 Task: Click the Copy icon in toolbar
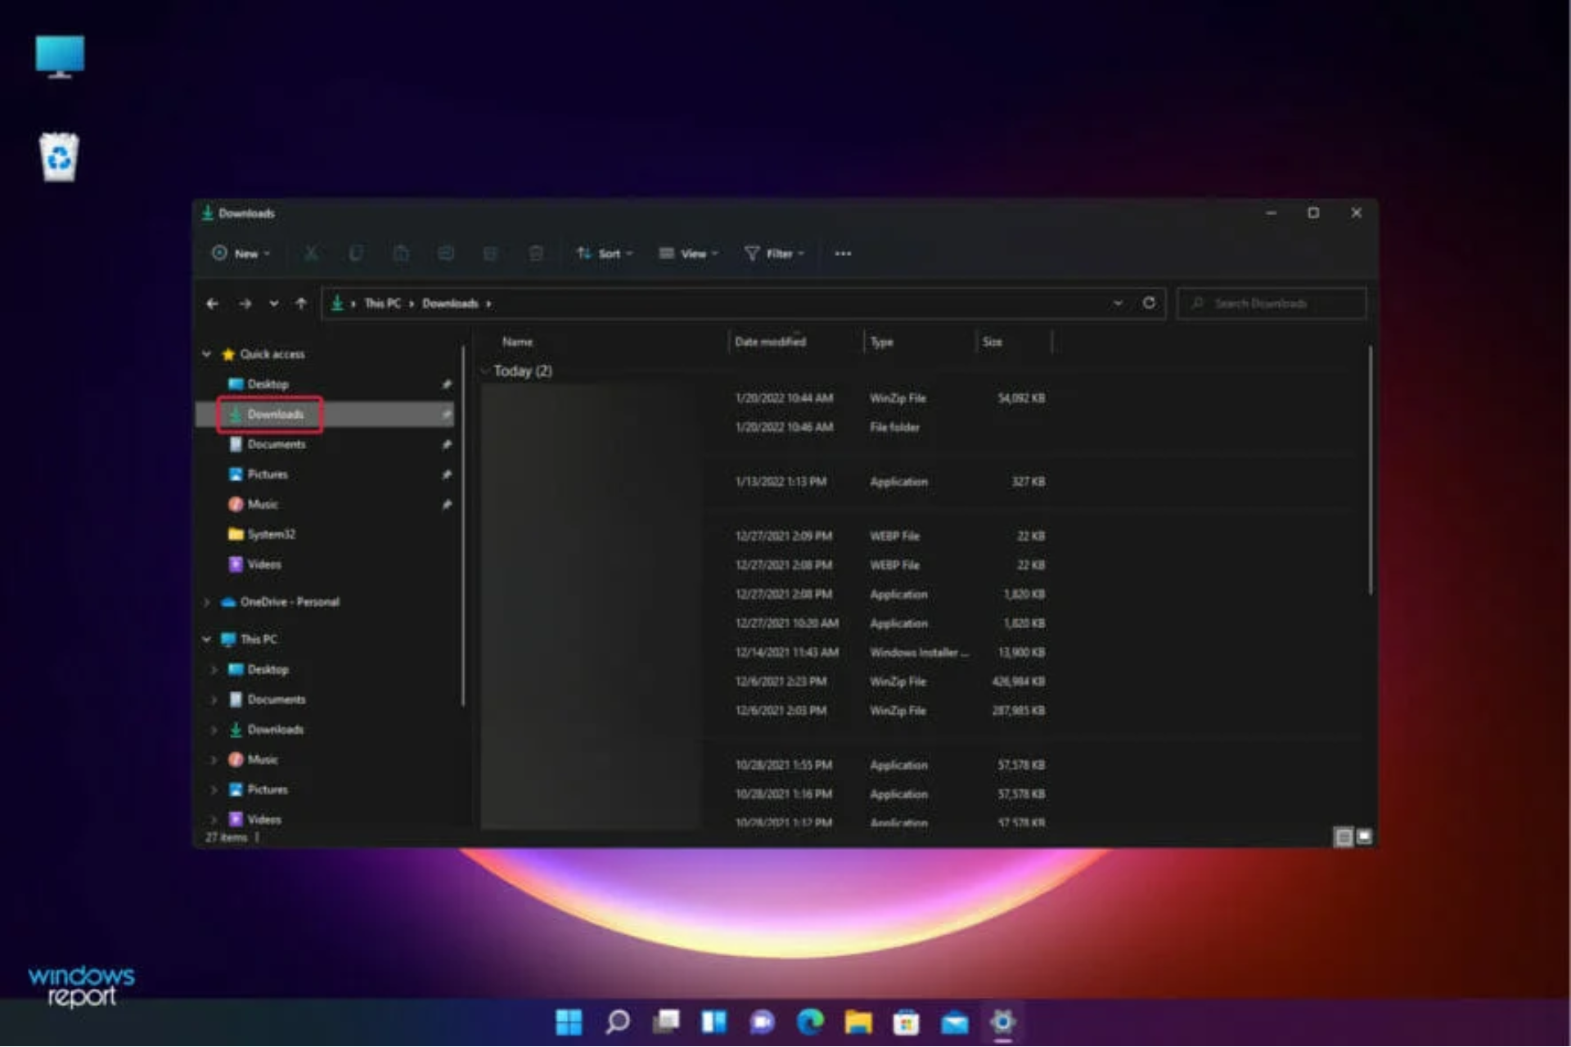click(356, 254)
